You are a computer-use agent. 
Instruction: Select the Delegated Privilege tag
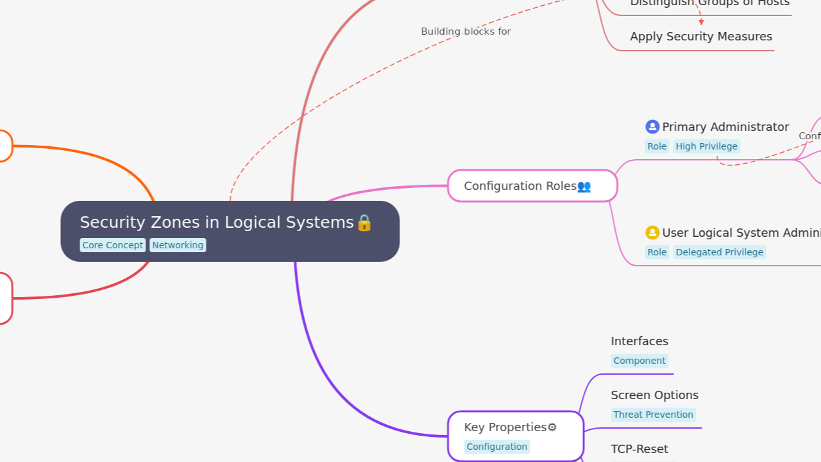[720, 252]
